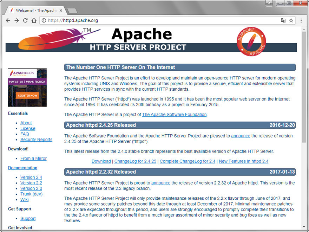The width and height of the screenshot is (309, 232).
Task: Open the announce link for 2.4.25
Action: pos(241,136)
